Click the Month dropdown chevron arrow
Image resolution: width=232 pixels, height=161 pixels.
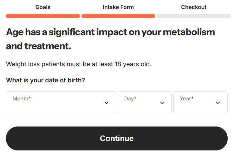point(106,103)
